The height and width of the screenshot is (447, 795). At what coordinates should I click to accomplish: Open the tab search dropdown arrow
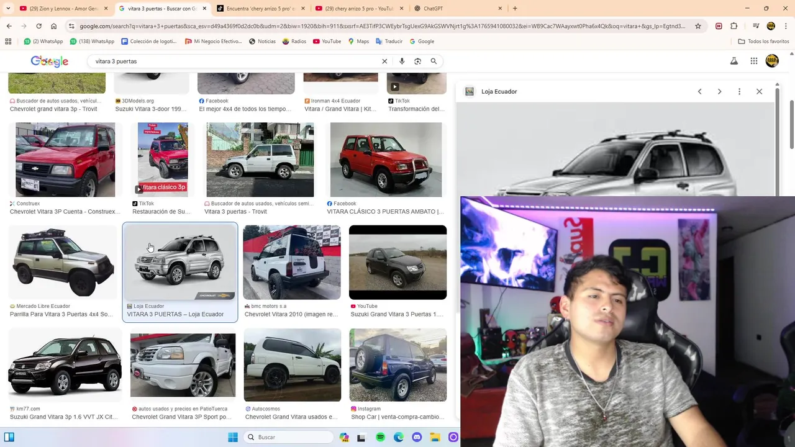pos(8,8)
